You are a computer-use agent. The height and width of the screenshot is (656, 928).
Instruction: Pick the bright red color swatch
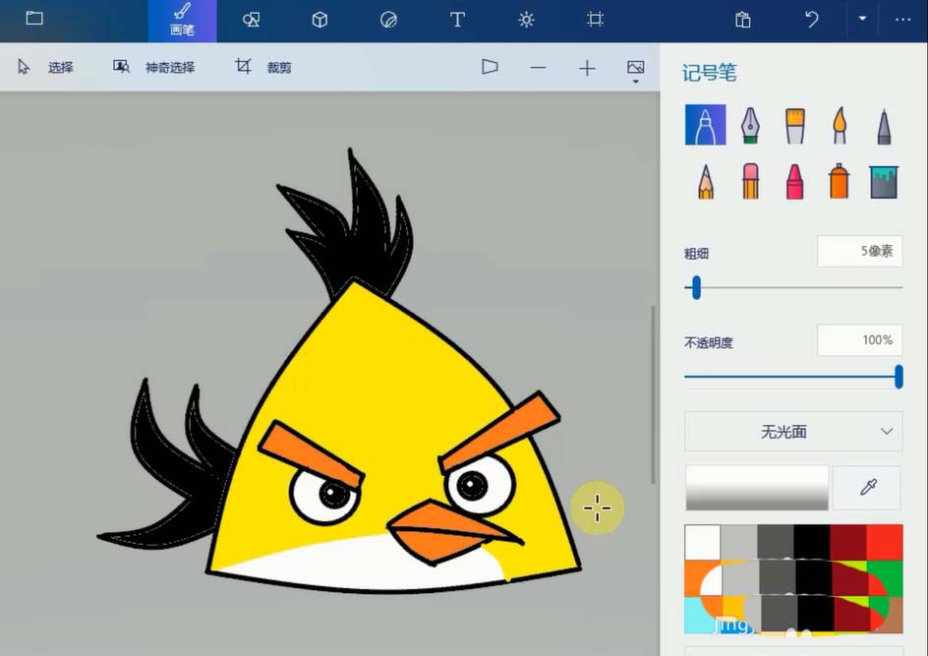885,542
